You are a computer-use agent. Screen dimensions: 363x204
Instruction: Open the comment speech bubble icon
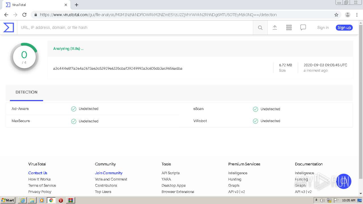(303, 27)
